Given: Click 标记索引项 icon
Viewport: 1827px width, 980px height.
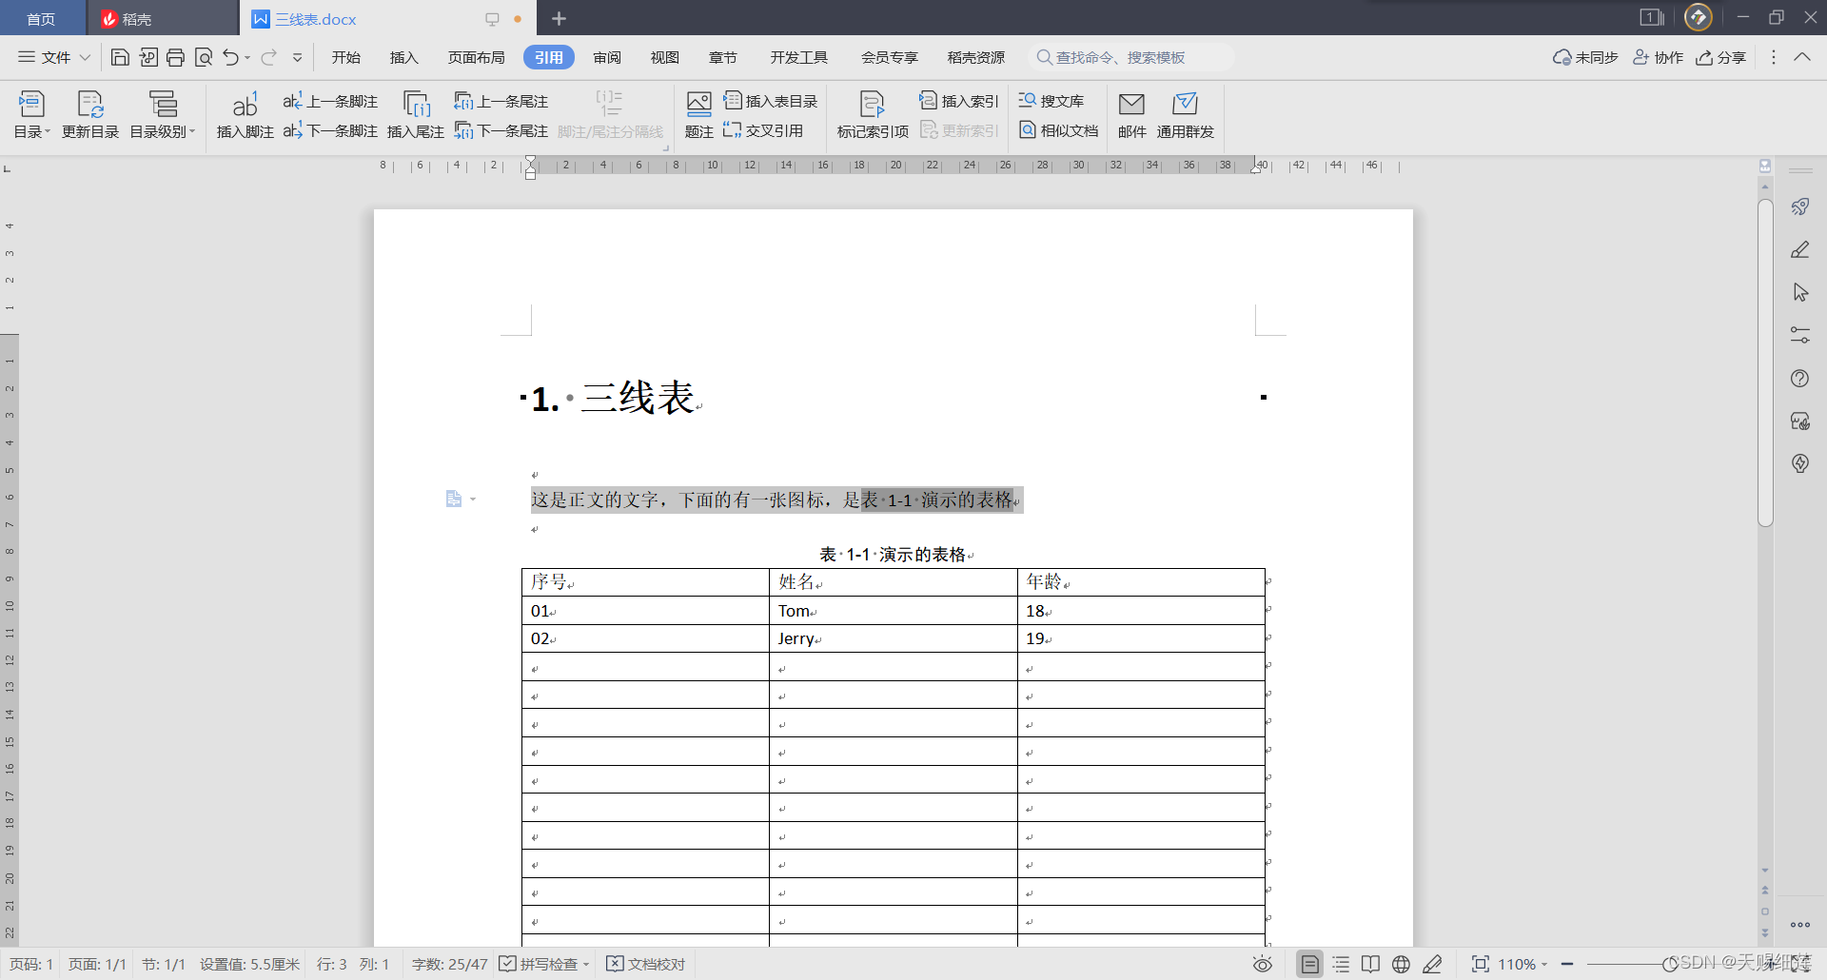Looking at the screenshot, I should 873,115.
